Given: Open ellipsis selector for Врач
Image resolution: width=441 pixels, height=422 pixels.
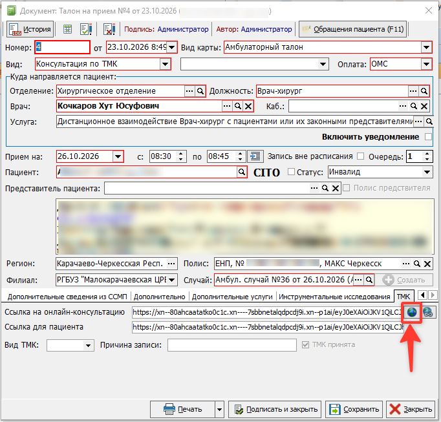Looking at the screenshot, I should 227,106.
